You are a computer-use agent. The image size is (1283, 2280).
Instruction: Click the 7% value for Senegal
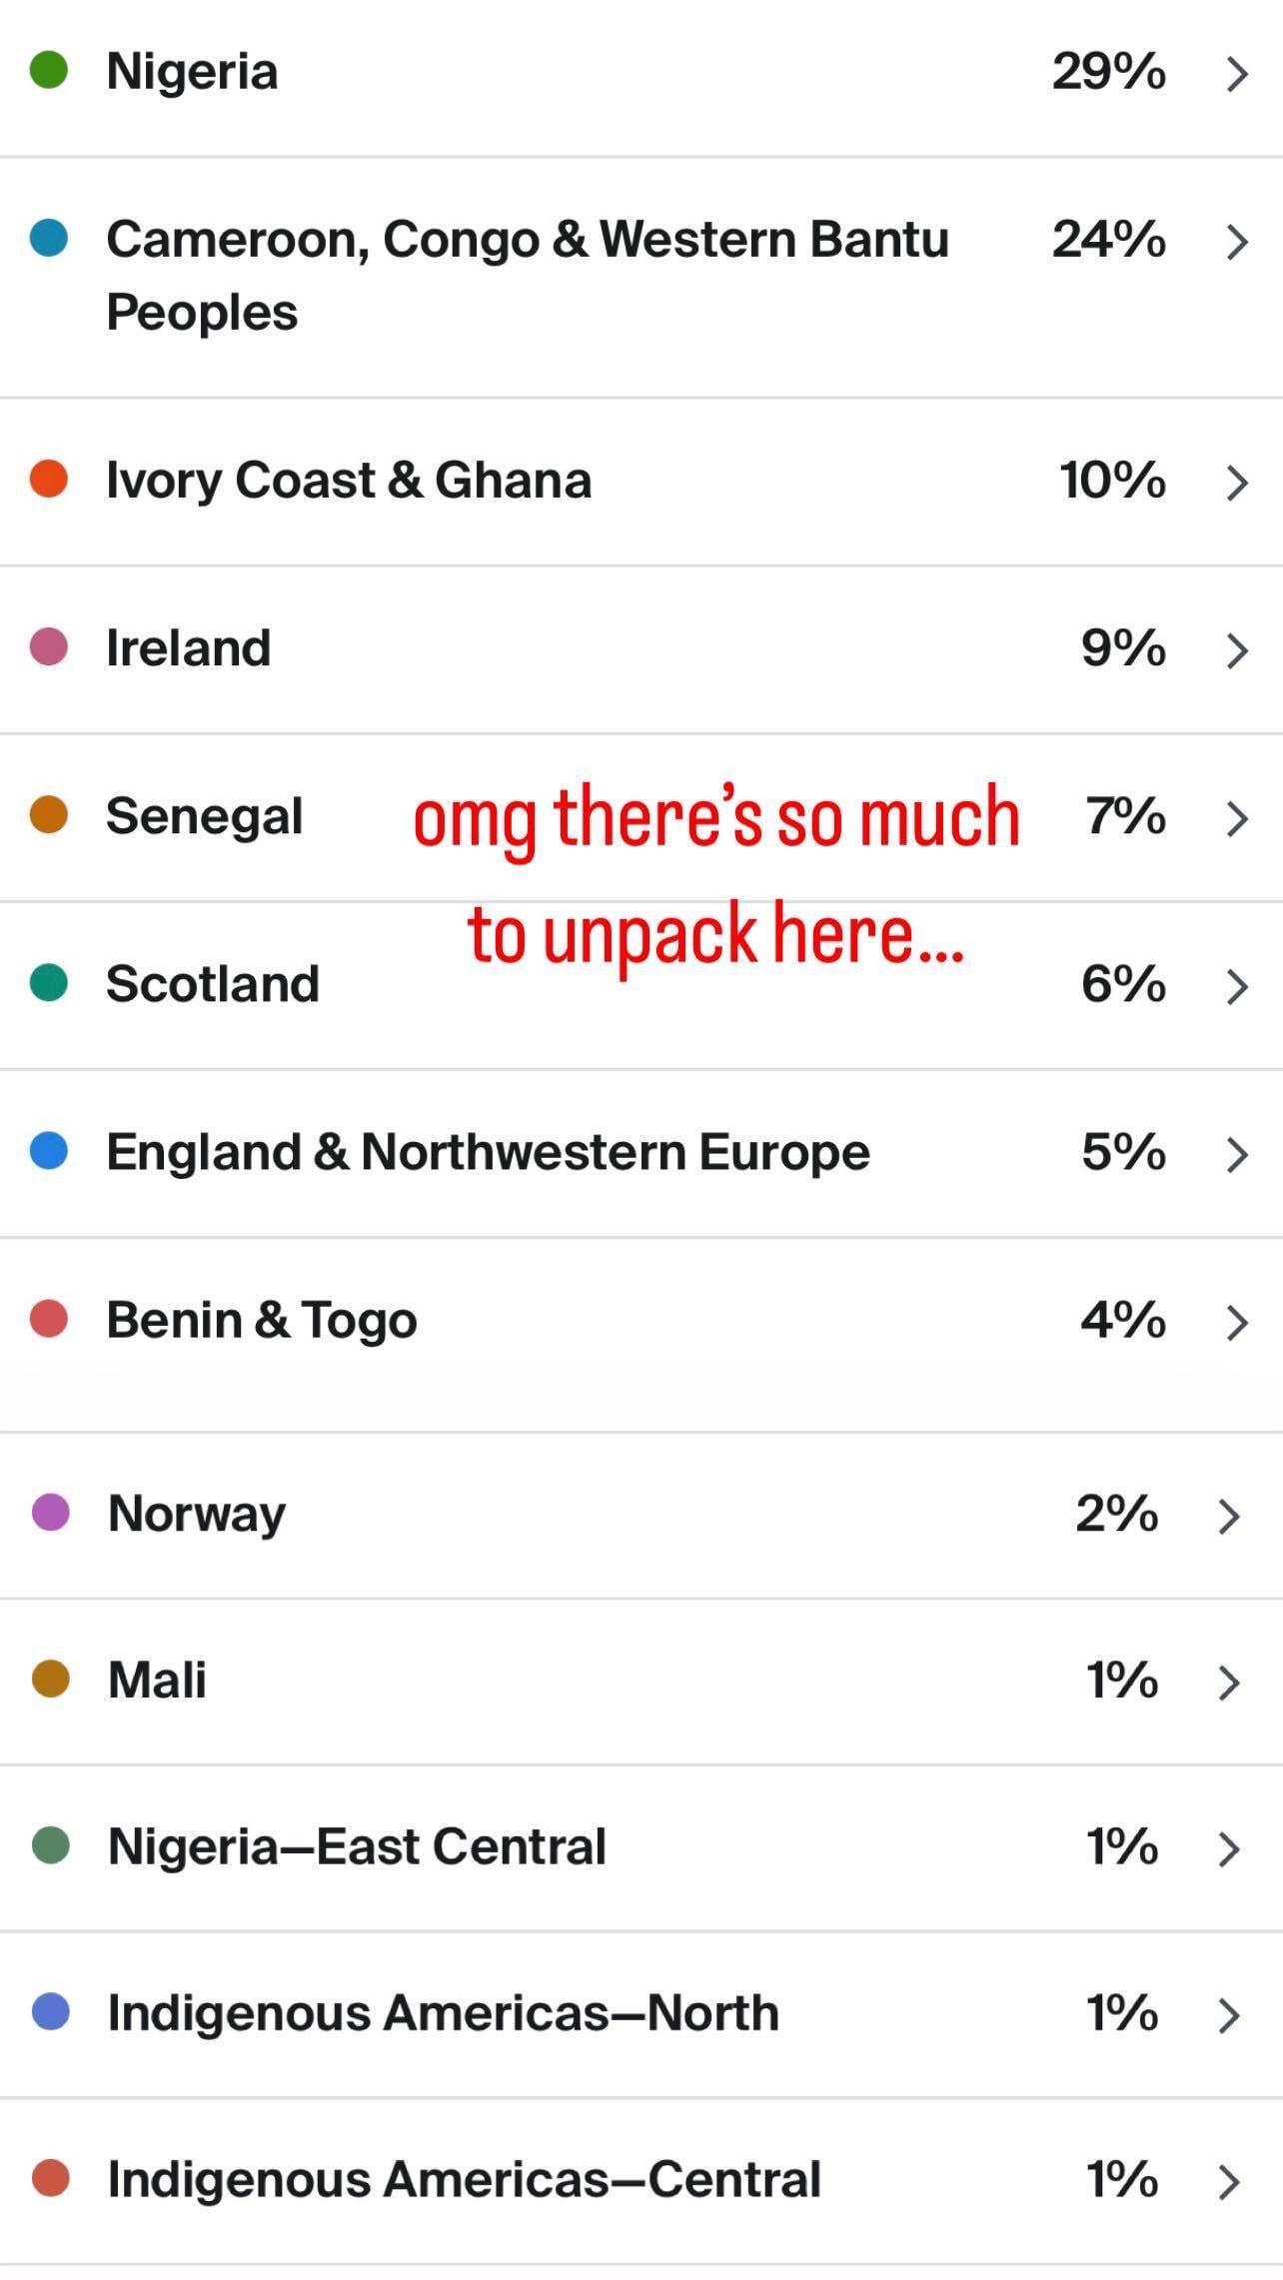tap(1125, 816)
